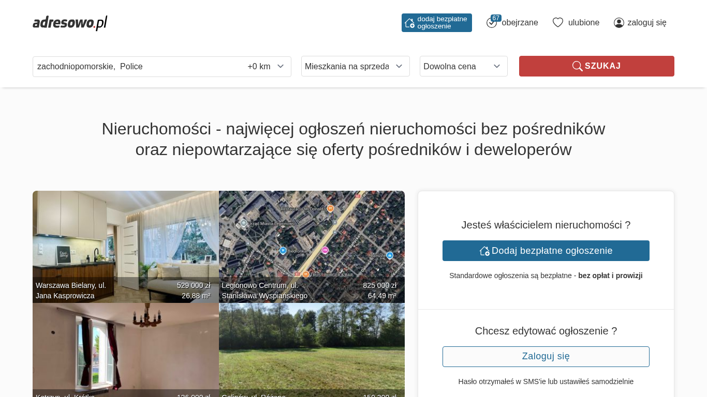Click the house icon in header add-listing button
Image resolution: width=707 pixels, height=397 pixels.
(x=409, y=23)
